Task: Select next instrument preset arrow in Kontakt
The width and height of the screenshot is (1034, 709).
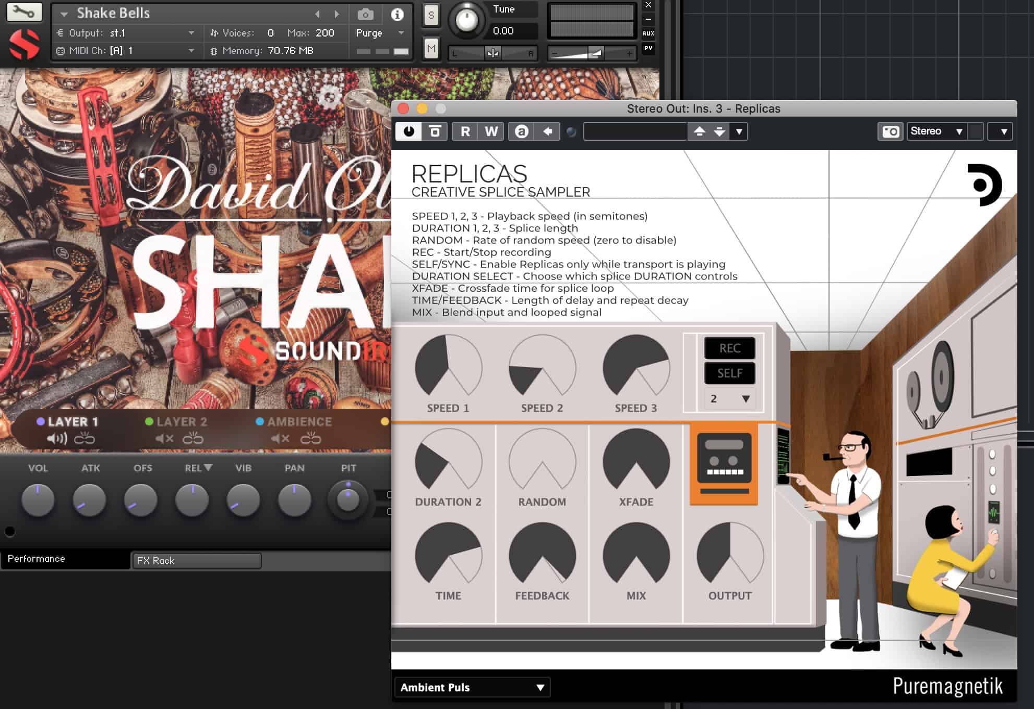Action: (x=337, y=14)
